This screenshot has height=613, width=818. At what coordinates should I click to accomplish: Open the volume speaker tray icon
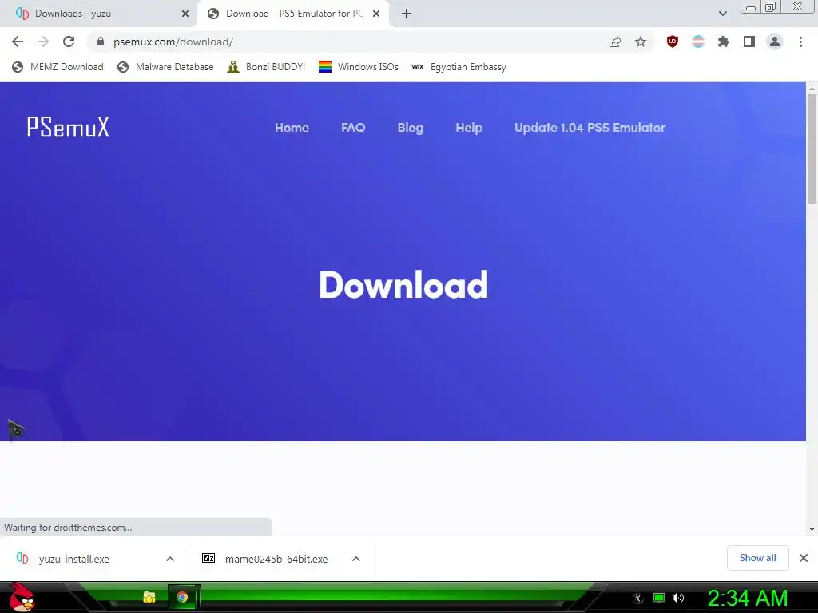(678, 598)
